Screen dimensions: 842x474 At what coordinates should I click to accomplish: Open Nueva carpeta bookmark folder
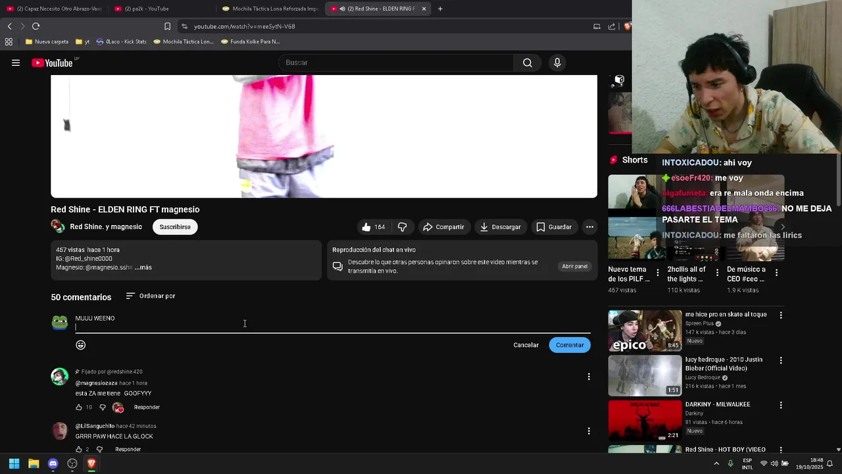coord(47,41)
